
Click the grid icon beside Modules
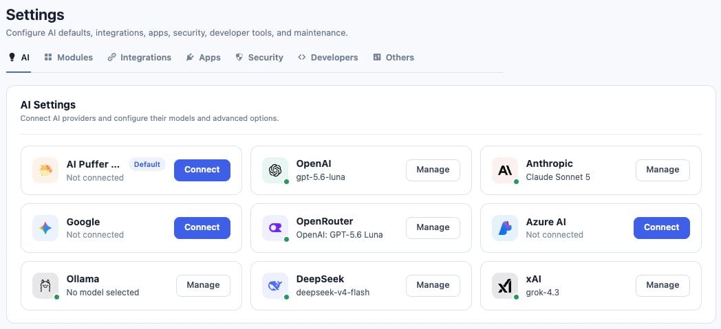[x=48, y=58]
